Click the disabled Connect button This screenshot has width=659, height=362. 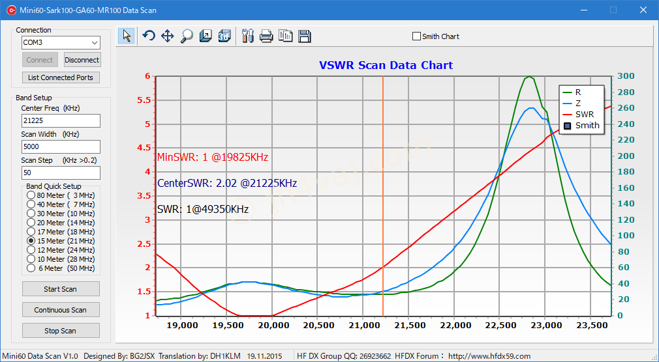click(x=40, y=60)
